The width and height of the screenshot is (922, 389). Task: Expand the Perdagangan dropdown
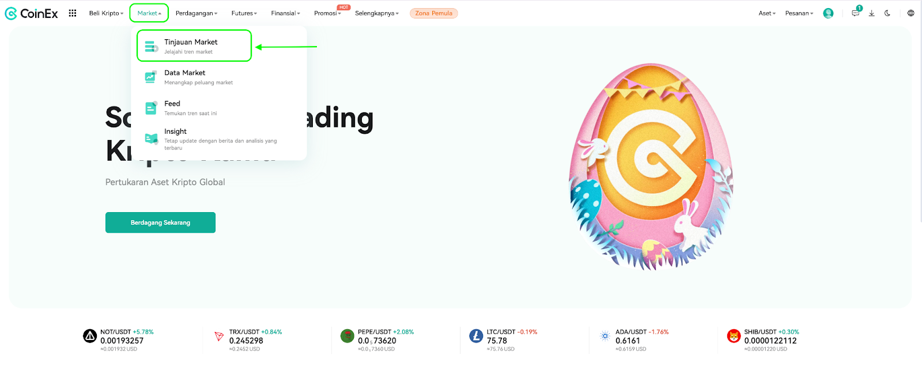click(x=197, y=13)
